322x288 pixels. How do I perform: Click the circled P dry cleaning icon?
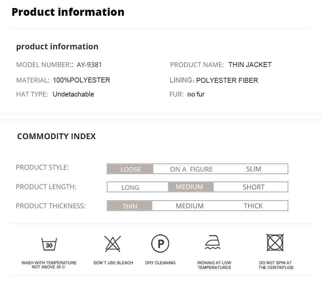pos(160,244)
